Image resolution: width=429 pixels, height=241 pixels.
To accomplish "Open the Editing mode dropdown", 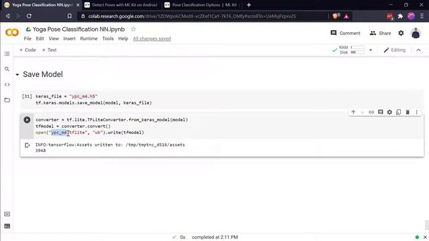I will 395,50.
